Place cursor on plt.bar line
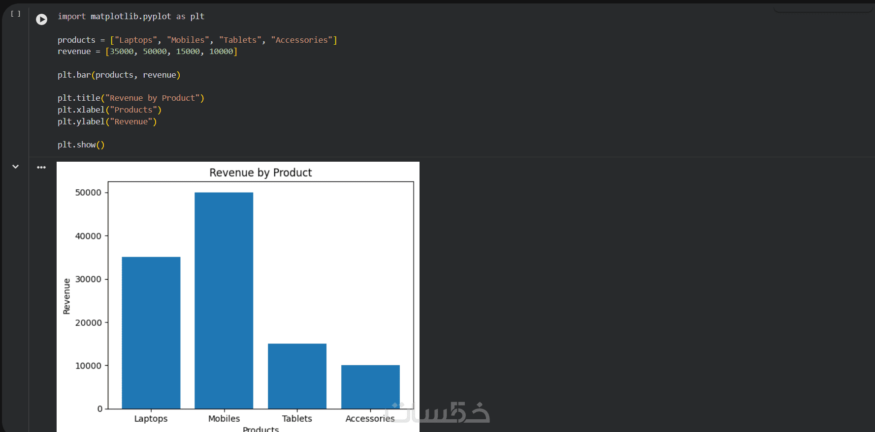This screenshot has height=432, width=875. click(119, 75)
